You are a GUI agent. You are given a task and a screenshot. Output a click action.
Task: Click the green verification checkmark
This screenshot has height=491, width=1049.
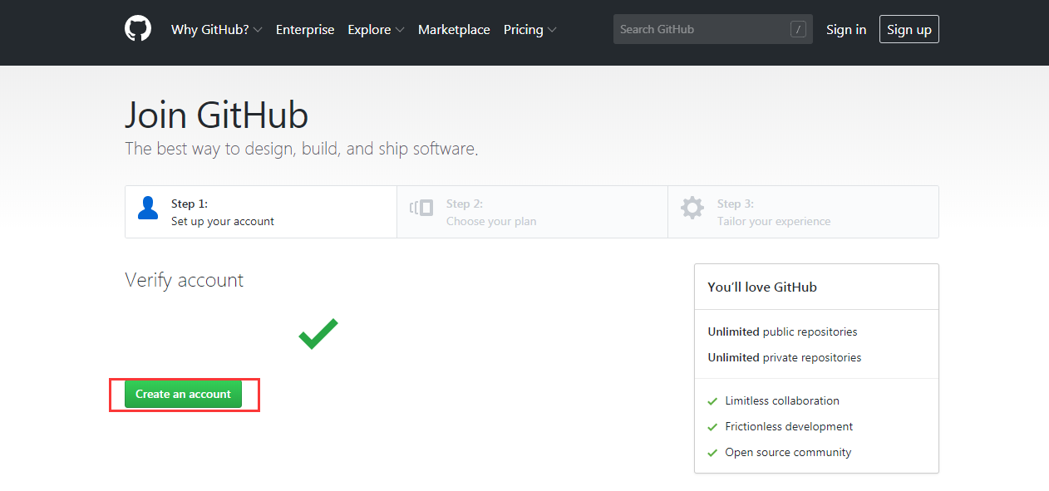[x=318, y=334]
